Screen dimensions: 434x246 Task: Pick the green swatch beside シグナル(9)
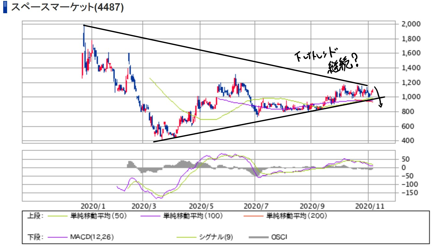point(186,237)
